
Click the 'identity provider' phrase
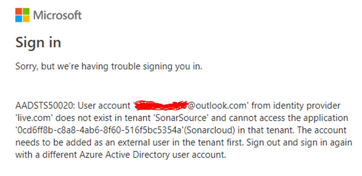311,106
